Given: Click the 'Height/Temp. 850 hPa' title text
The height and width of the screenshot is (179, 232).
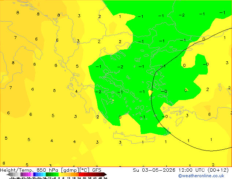Looking at the screenshot, I should click(x=29, y=170).
